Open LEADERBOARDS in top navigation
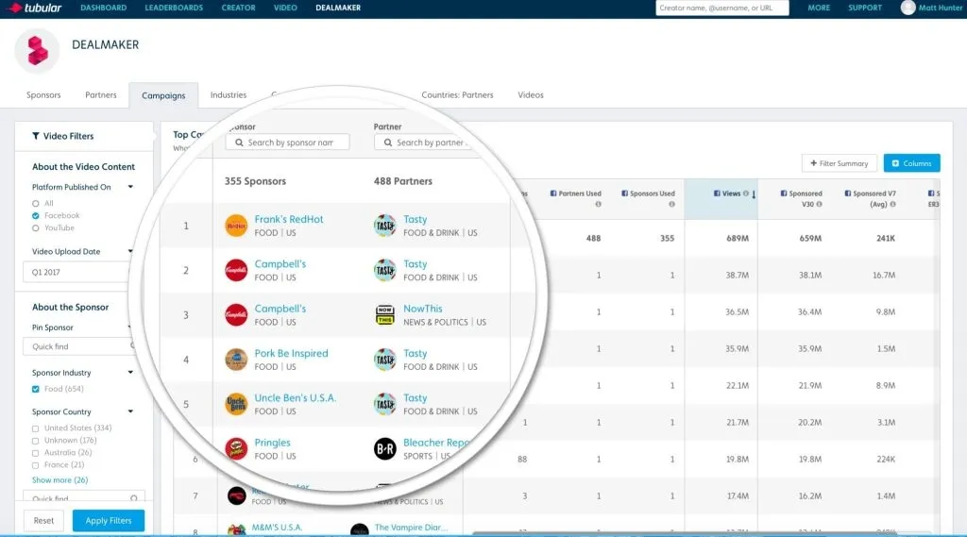Viewport: 967px width, 537px height. 174,8
